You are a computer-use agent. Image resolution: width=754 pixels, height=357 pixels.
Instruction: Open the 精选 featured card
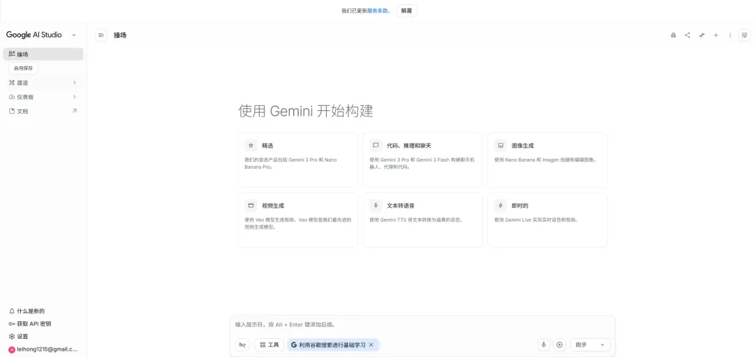click(x=298, y=160)
